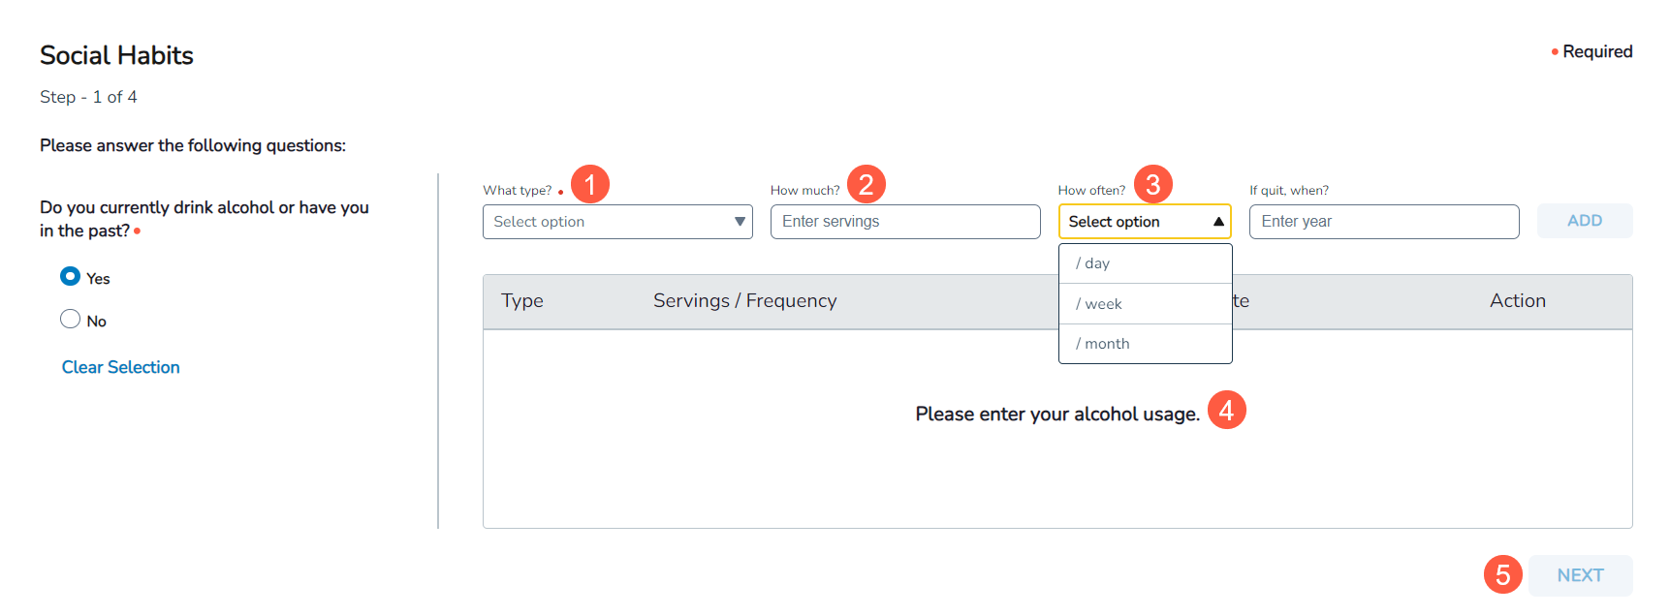The width and height of the screenshot is (1670, 615).
Task: Click numbered marker 3 beside How often
Action: click(1152, 184)
